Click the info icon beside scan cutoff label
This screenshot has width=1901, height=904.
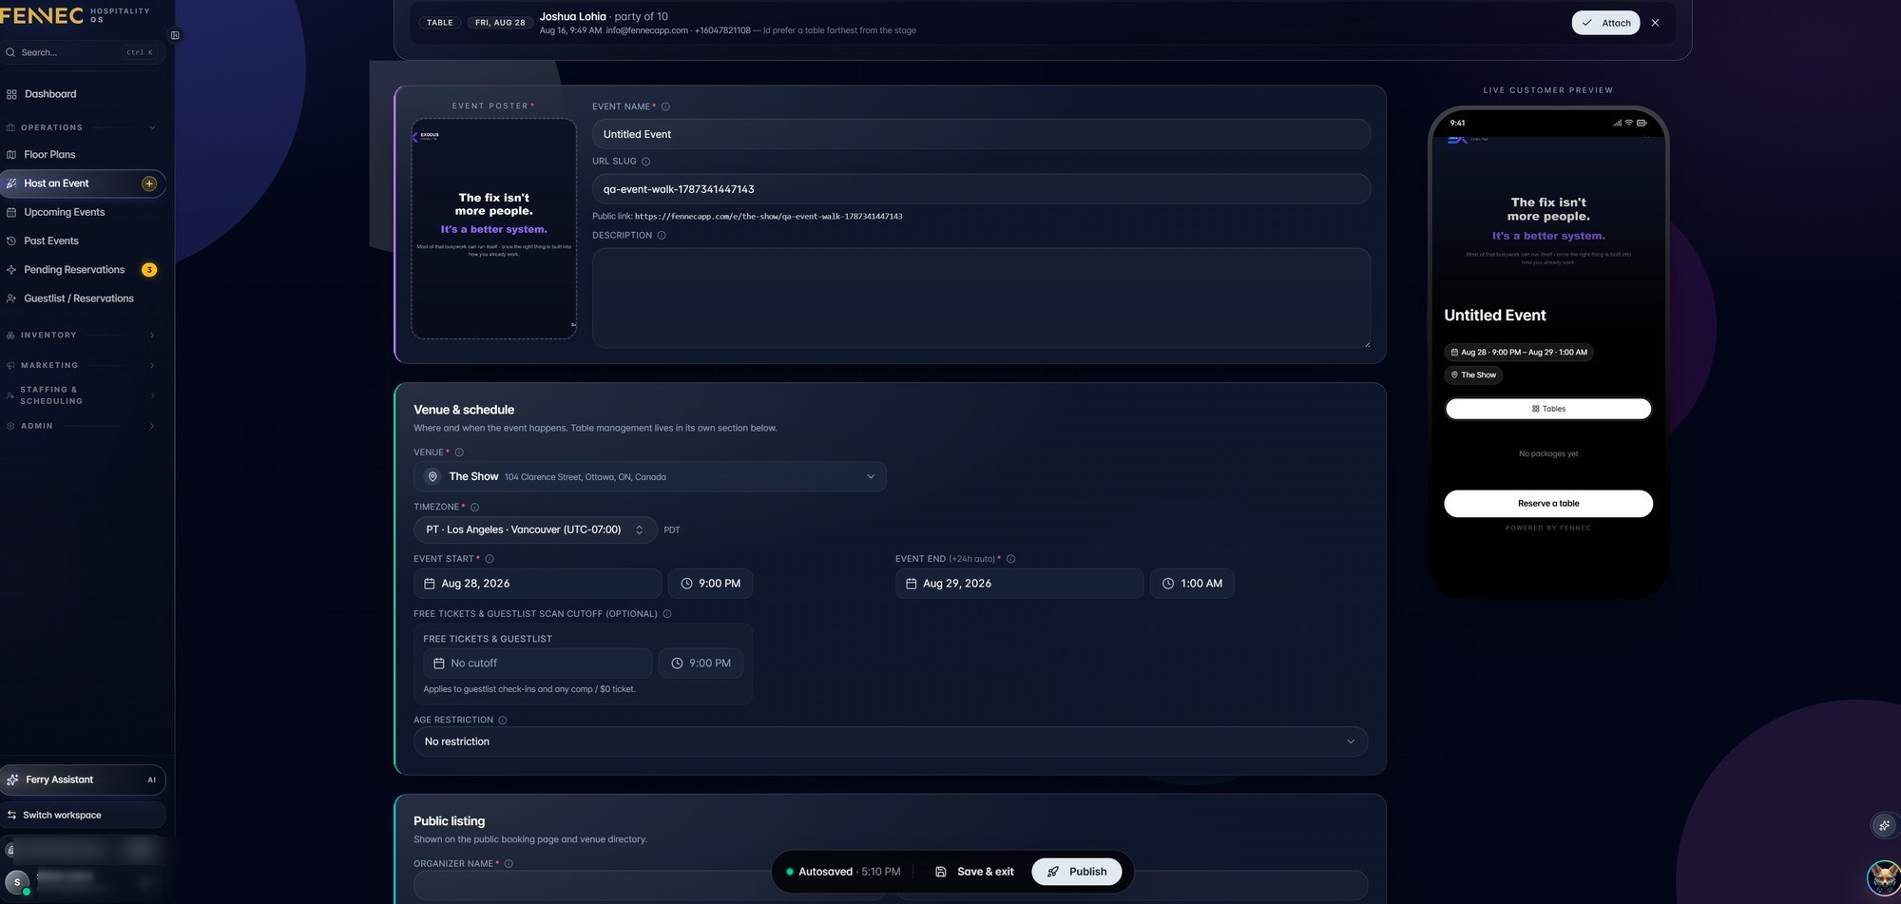point(667,614)
